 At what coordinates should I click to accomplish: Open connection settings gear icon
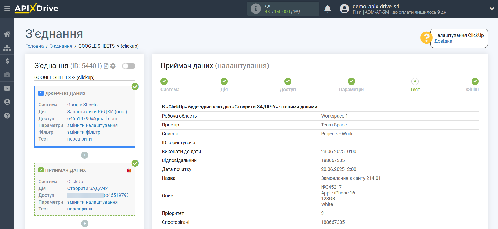(x=113, y=66)
